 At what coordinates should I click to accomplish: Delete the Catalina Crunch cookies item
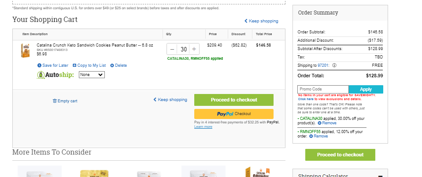[x=118, y=65]
